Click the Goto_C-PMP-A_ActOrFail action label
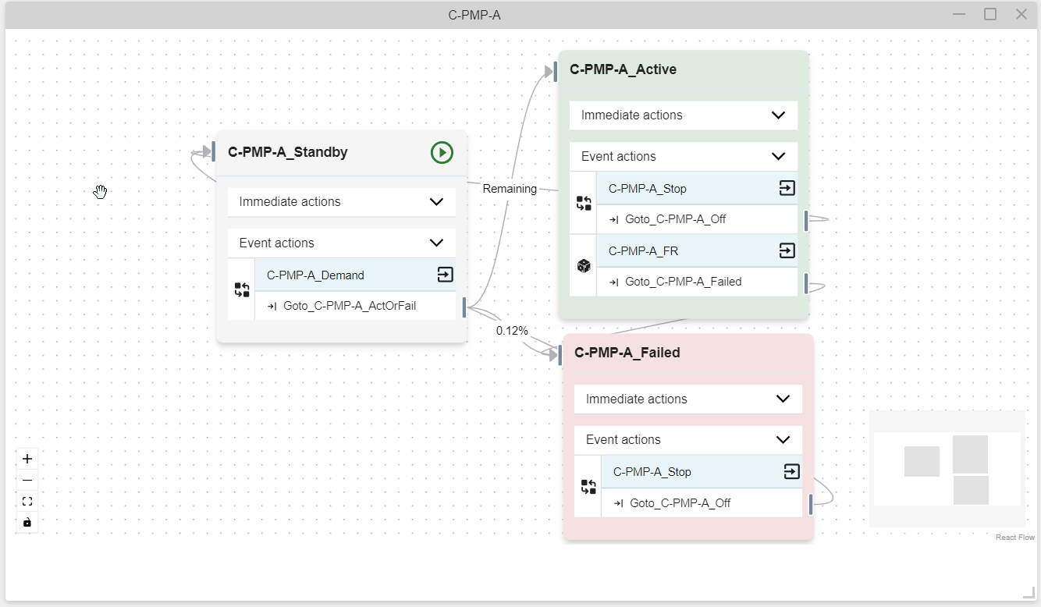Image resolution: width=1041 pixels, height=607 pixels. tap(350, 306)
